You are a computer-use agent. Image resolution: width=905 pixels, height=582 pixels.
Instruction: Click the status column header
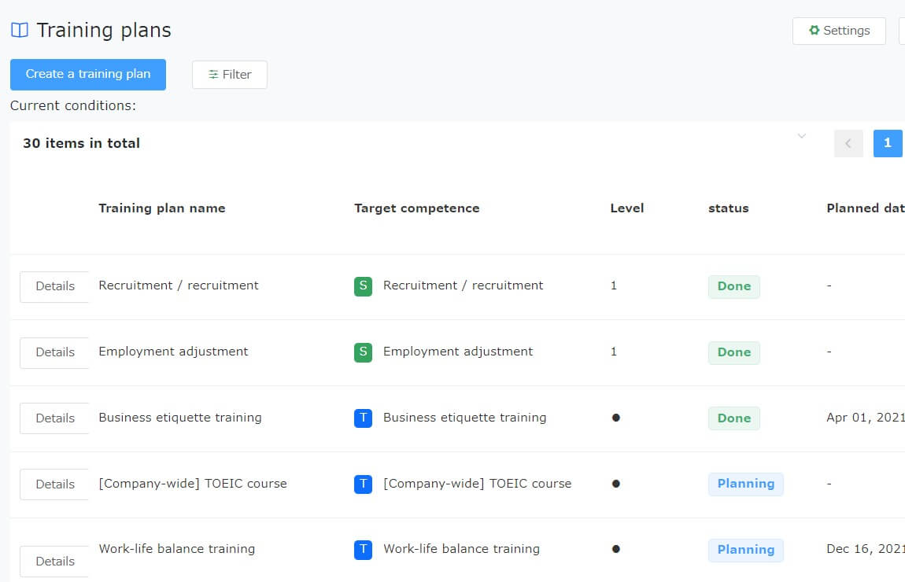pos(729,208)
